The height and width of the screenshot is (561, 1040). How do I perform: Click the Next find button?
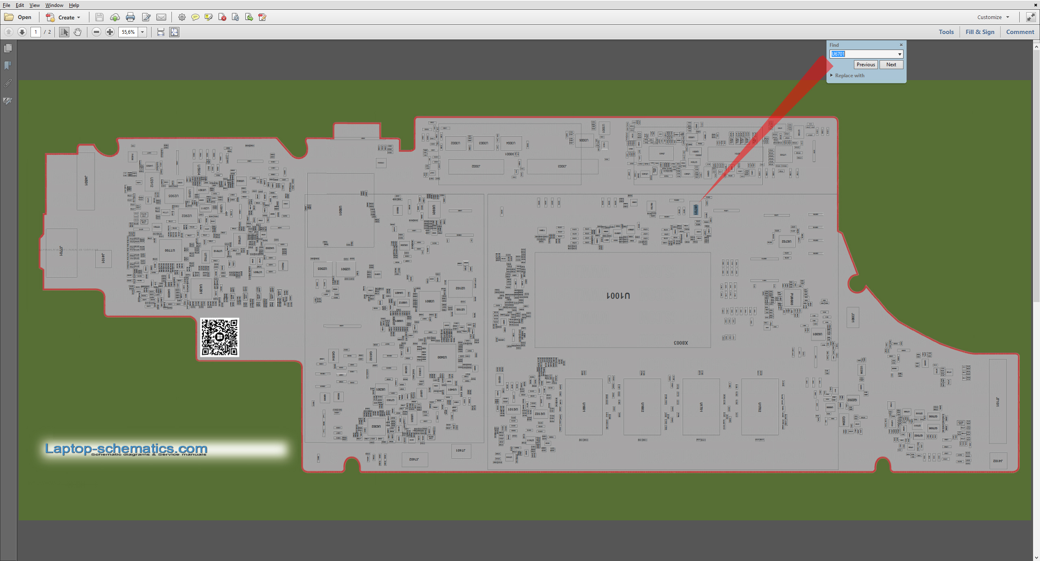tap(891, 64)
